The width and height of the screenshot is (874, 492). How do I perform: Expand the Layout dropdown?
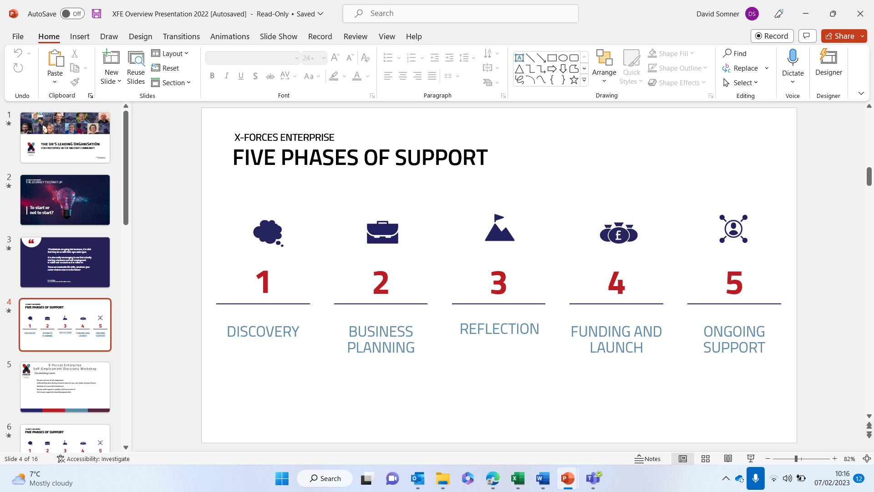click(170, 53)
